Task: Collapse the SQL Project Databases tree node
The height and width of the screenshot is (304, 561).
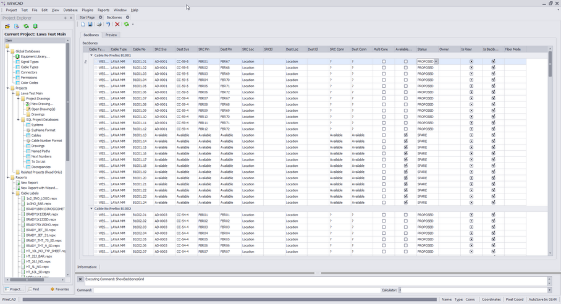Action: click(x=19, y=119)
